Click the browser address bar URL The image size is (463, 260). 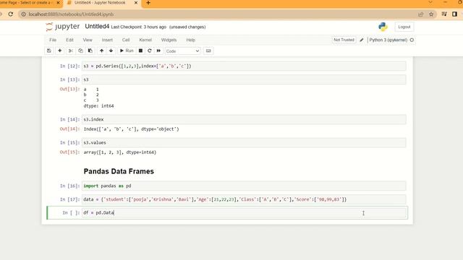tap(71, 14)
